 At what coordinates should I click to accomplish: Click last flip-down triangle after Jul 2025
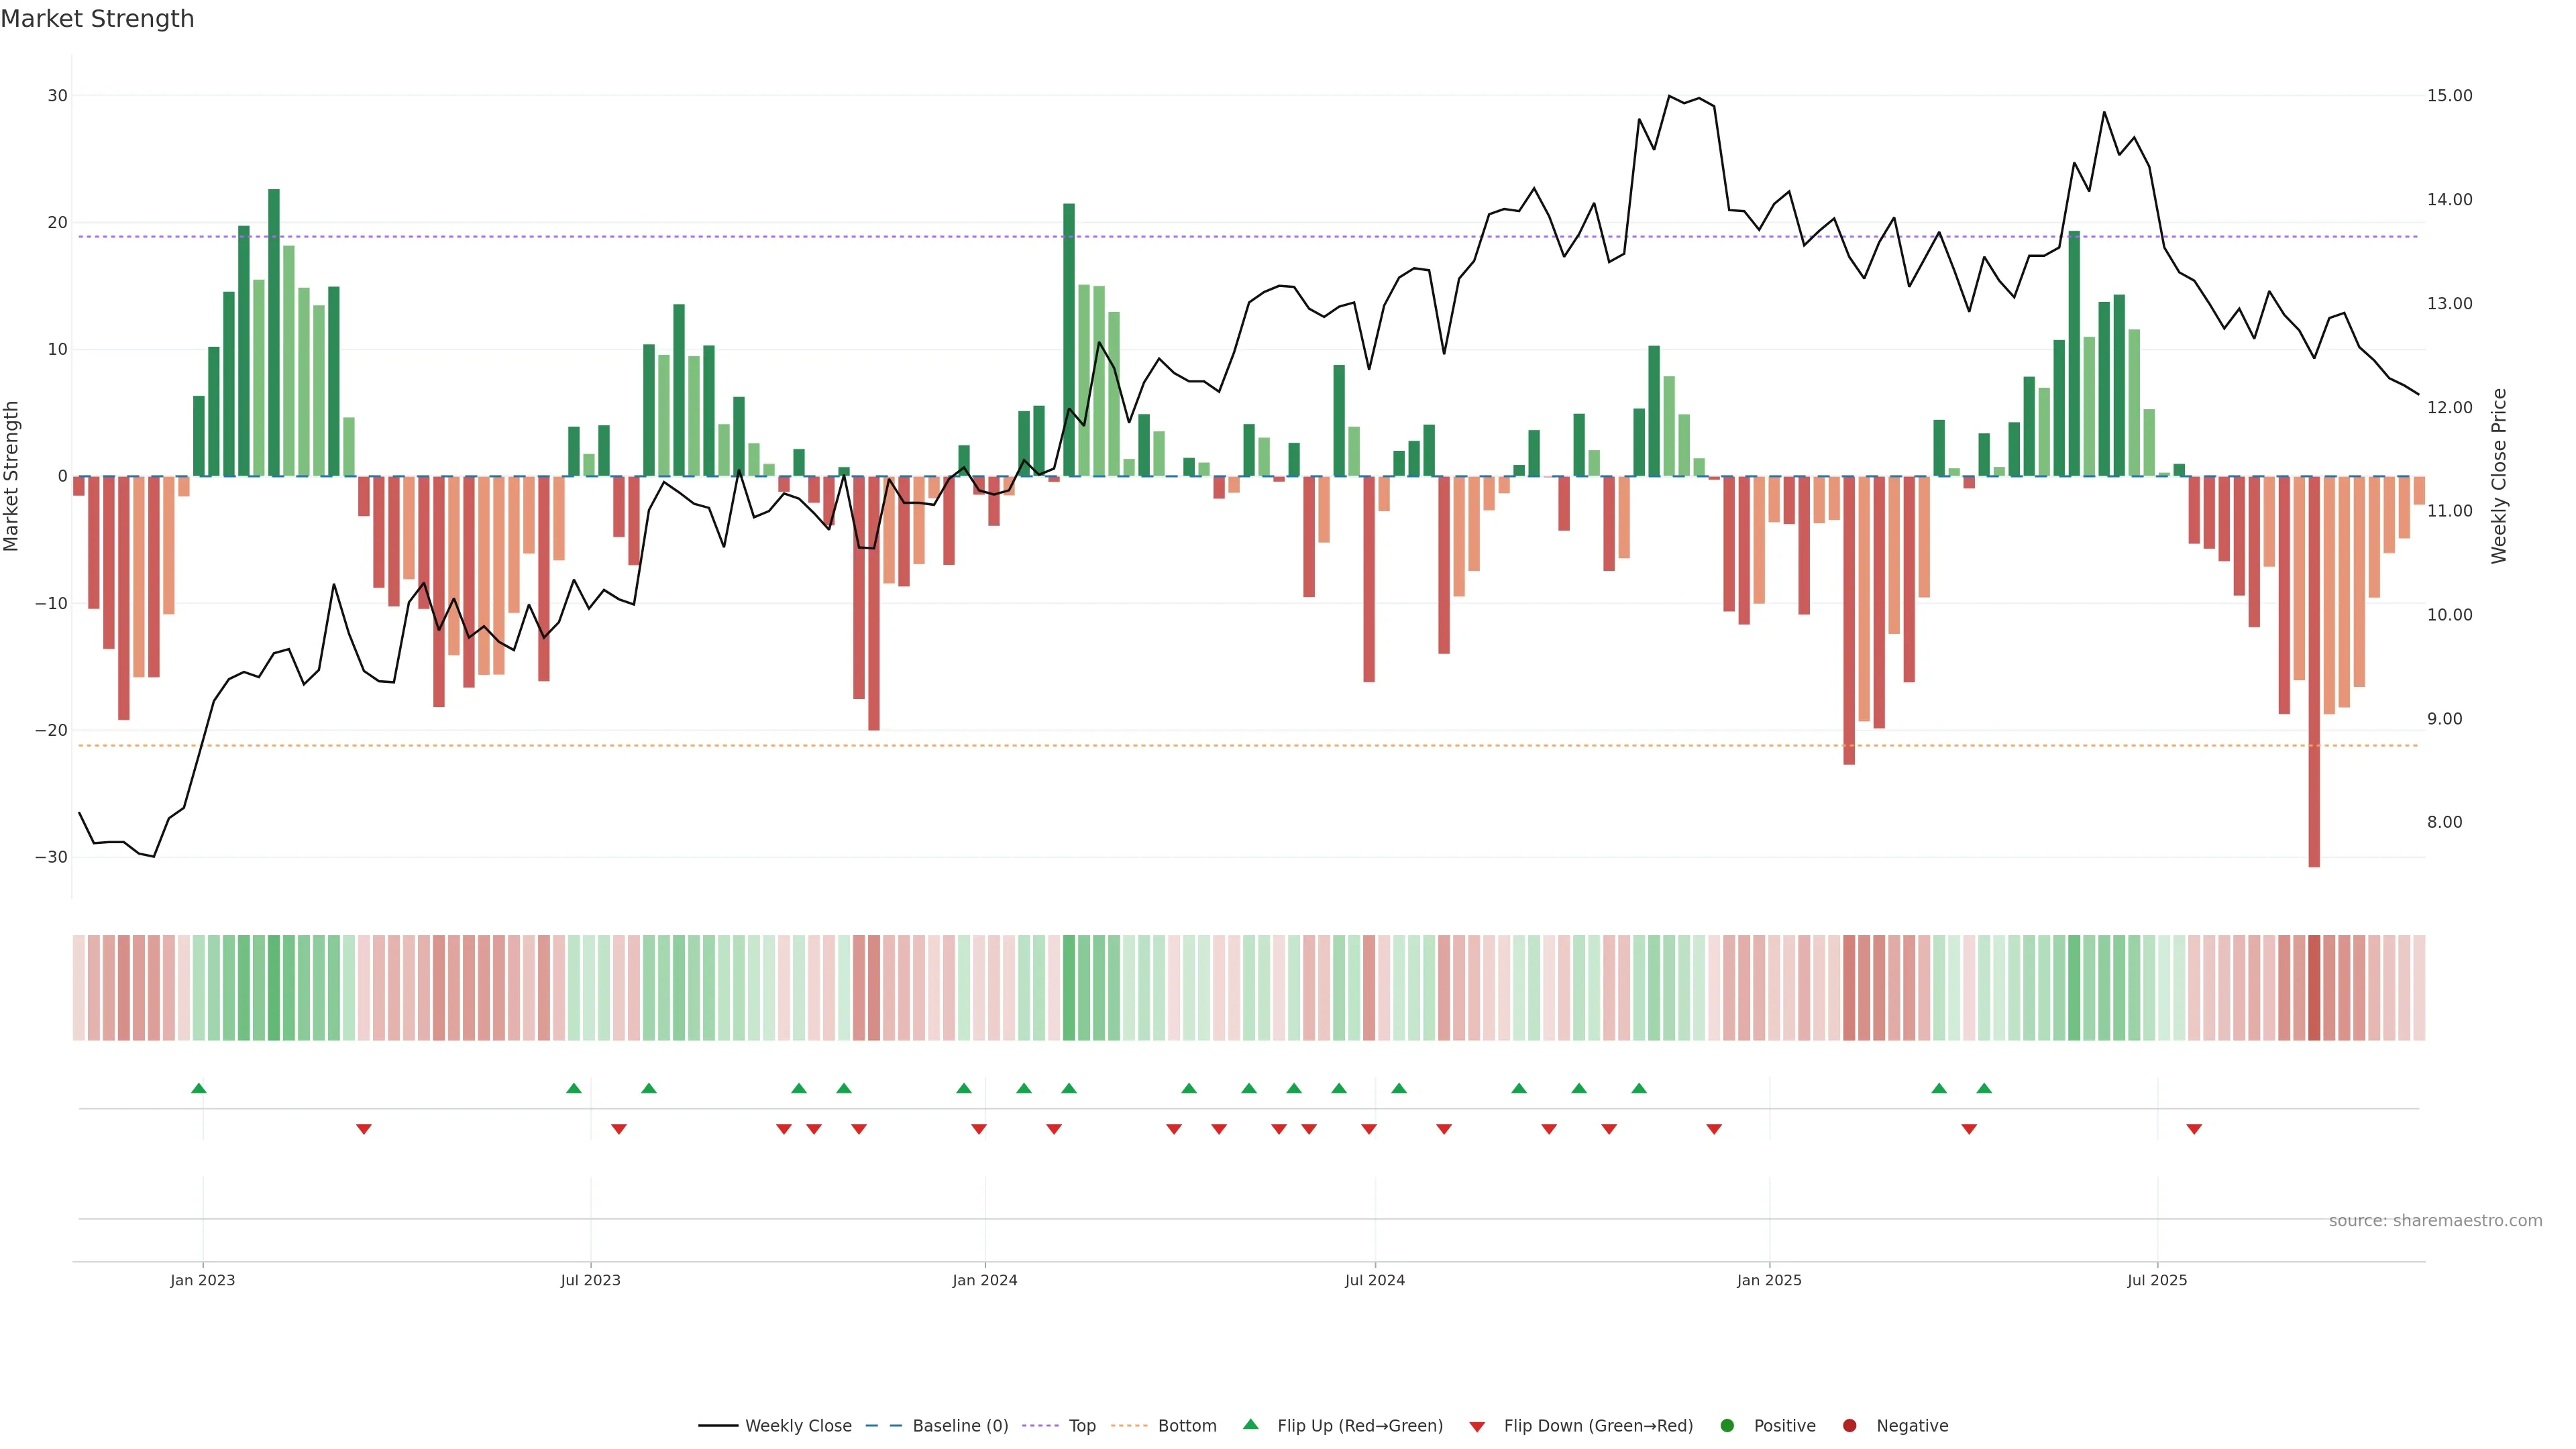pos(2194,1129)
